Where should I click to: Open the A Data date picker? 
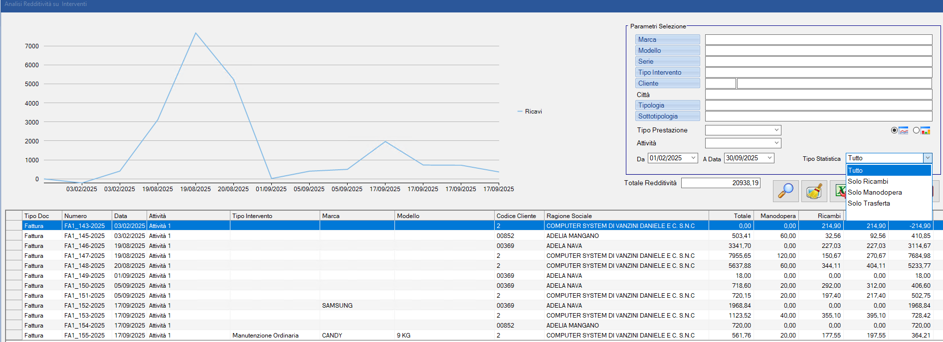click(x=769, y=158)
